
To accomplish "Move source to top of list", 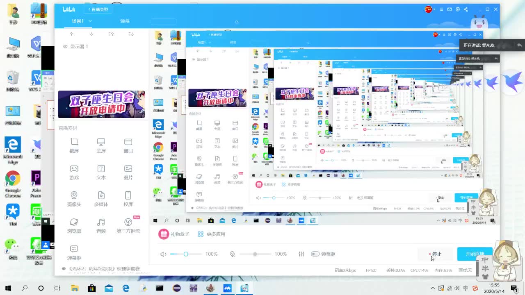I will tap(111, 34).
